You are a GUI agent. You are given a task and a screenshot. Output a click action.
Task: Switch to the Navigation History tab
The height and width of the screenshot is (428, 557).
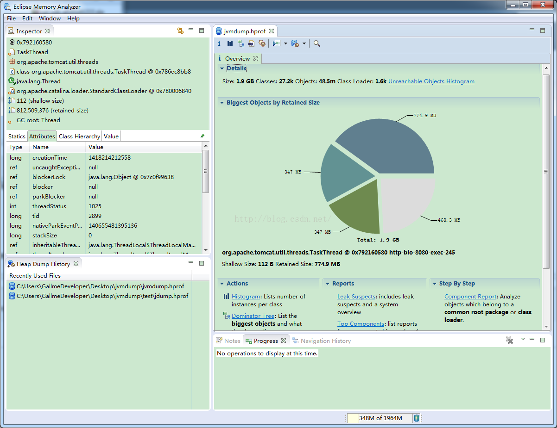pos(321,341)
